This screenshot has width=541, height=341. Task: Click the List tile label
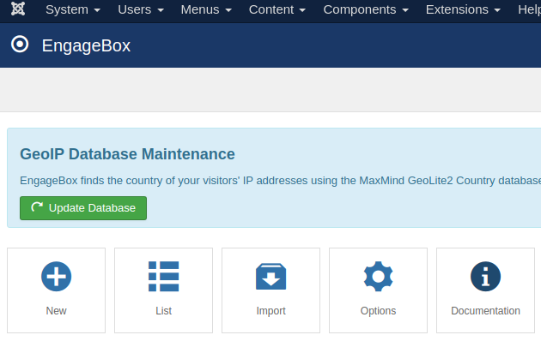(163, 311)
